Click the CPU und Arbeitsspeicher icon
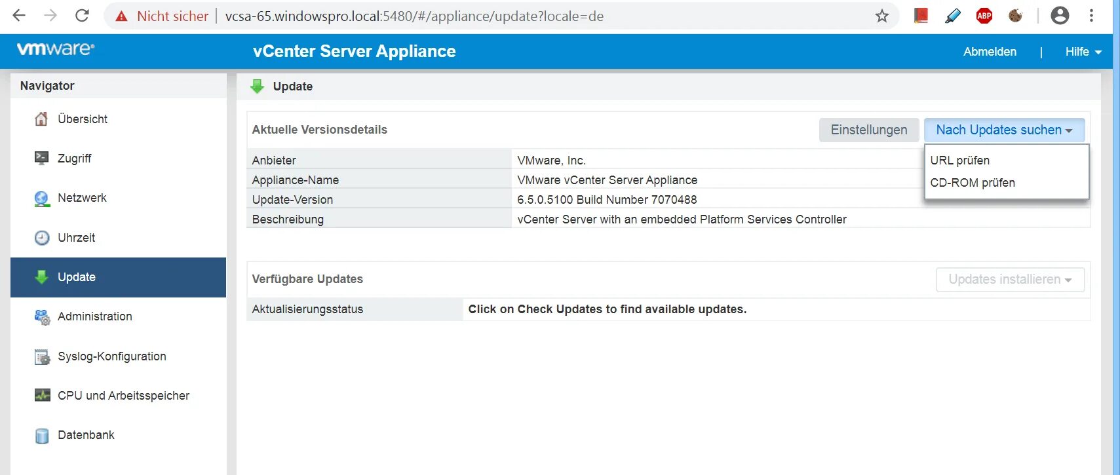This screenshot has width=1120, height=475. point(42,396)
